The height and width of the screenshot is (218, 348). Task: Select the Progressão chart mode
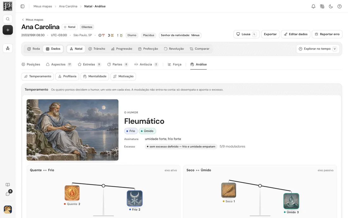pyautogui.click(x=121, y=49)
